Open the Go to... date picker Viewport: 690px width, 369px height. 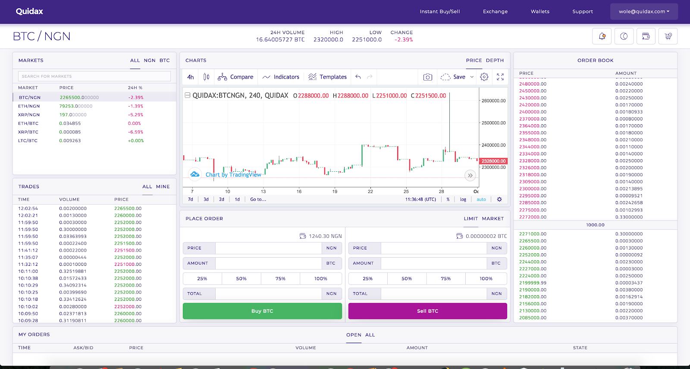click(258, 199)
